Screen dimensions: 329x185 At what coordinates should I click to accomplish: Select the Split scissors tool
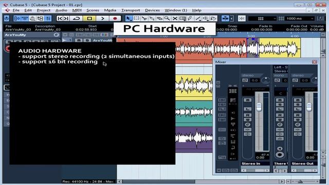point(144,18)
